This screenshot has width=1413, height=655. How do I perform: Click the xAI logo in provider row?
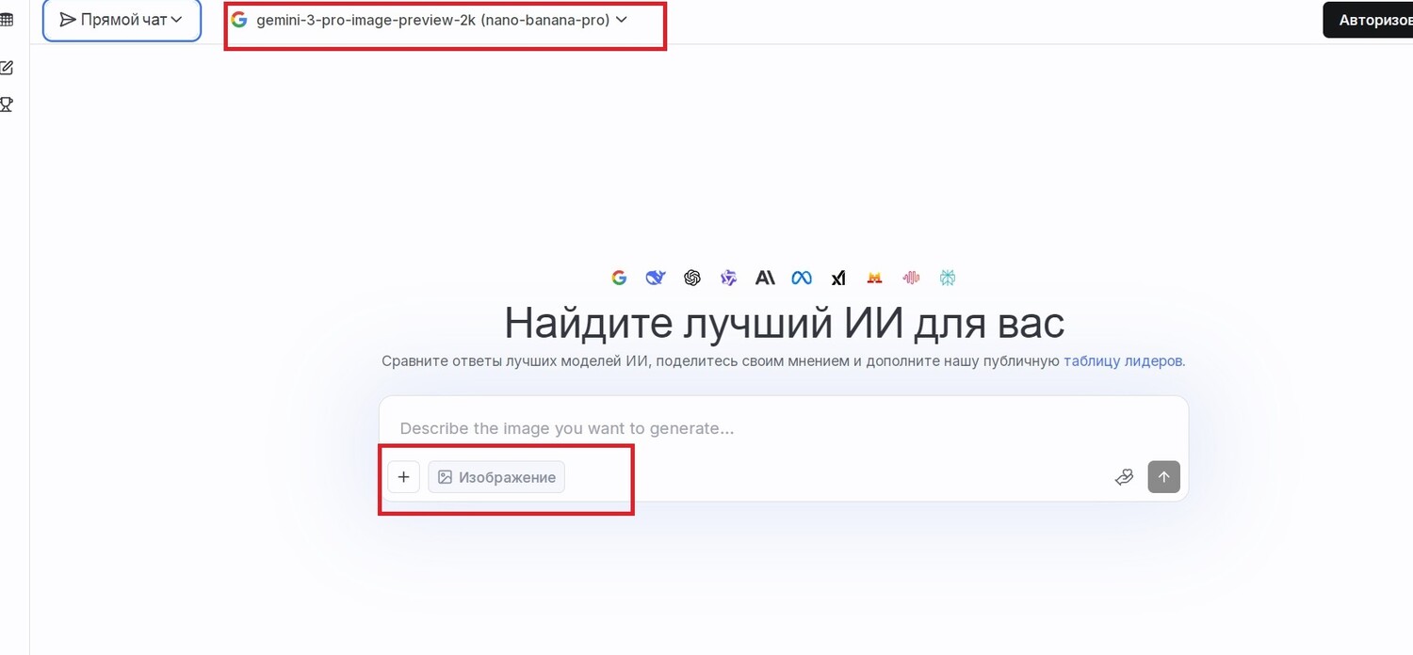(x=838, y=278)
